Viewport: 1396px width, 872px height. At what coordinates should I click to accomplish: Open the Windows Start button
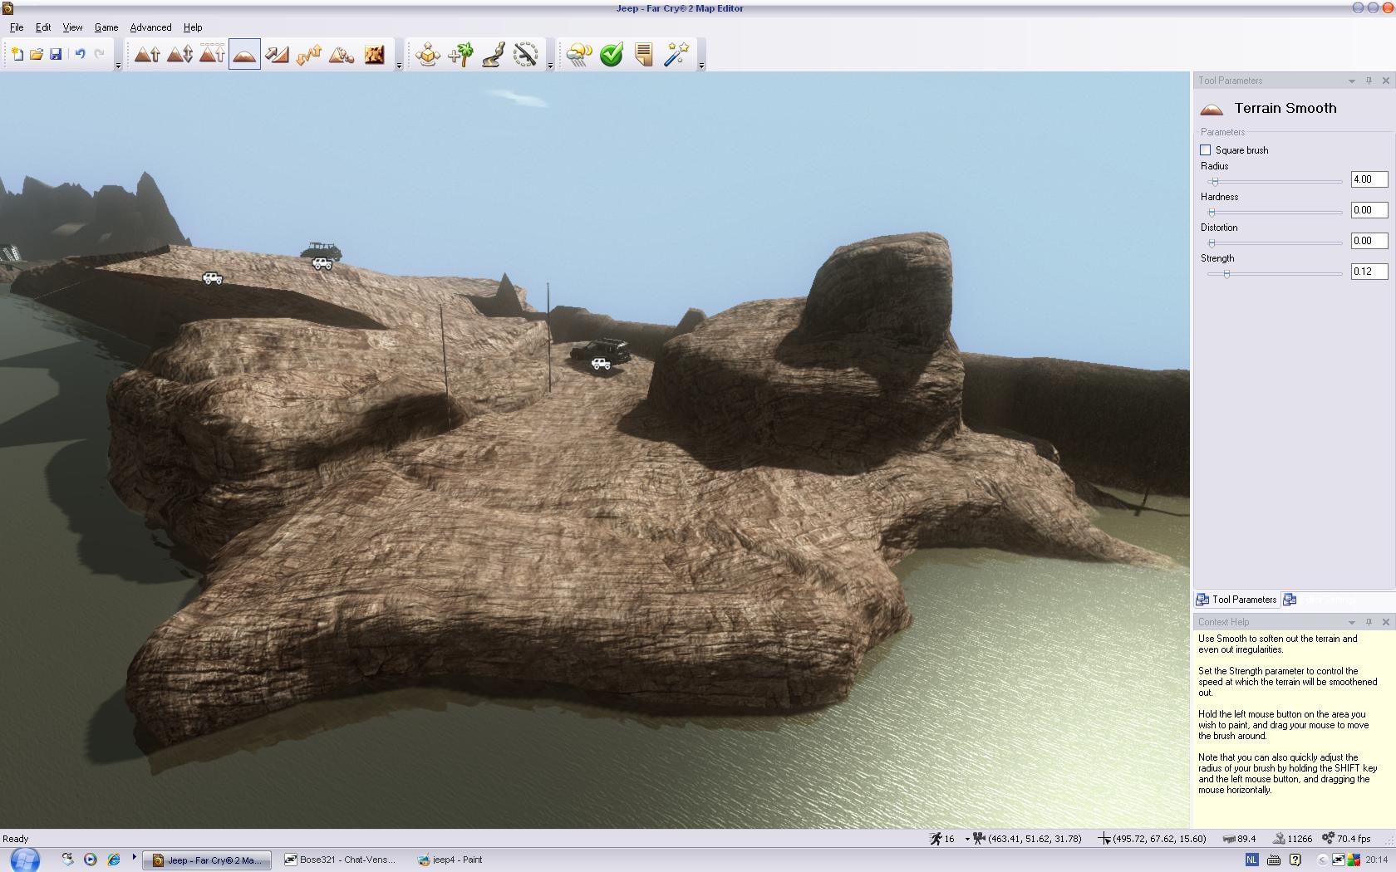point(25,860)
